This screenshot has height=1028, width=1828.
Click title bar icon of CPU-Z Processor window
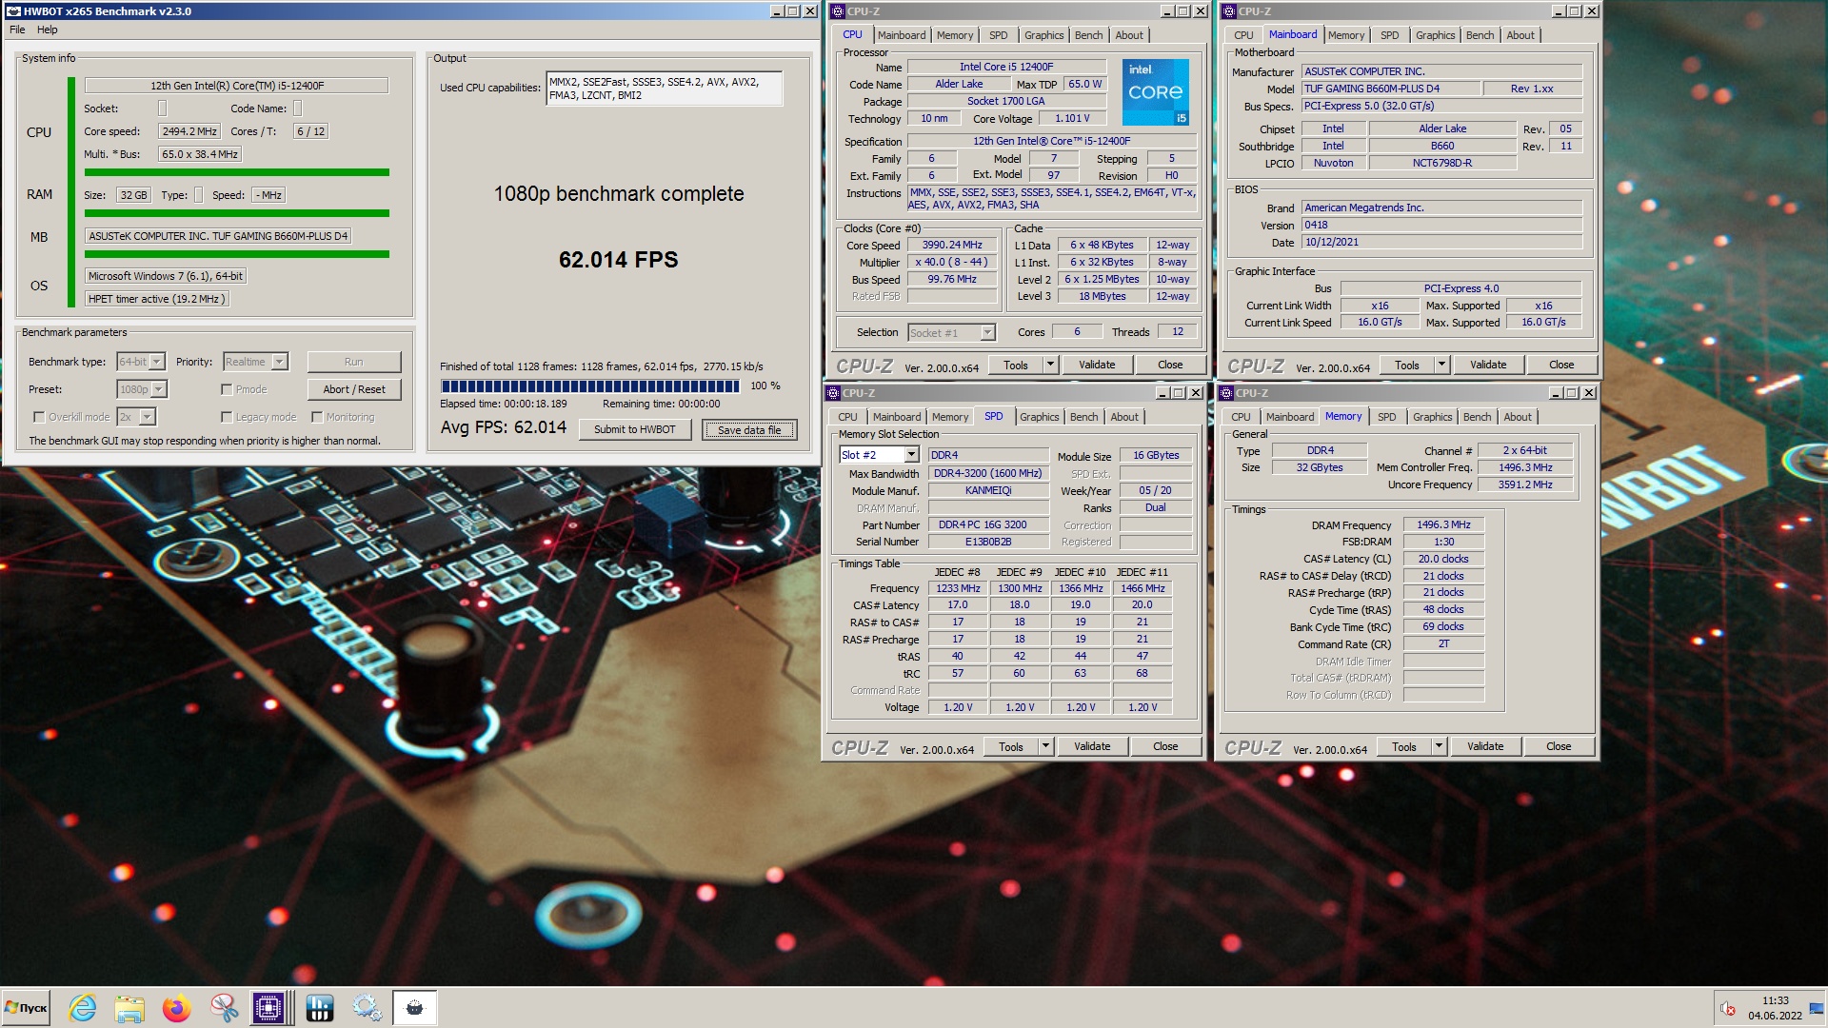(837, 11)
